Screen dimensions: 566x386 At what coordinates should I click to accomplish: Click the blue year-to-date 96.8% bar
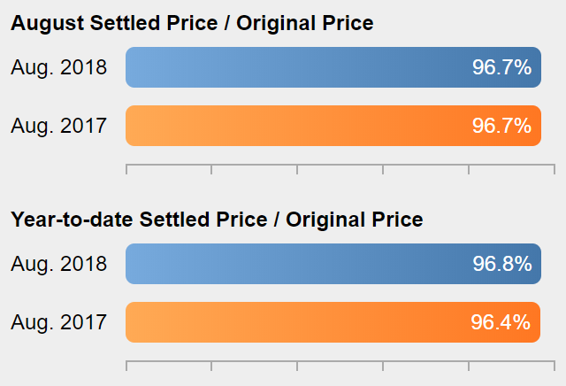click(333, 264)
